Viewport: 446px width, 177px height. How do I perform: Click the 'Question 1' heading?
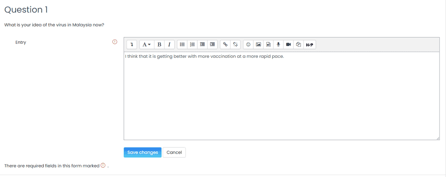coord(26,10)
